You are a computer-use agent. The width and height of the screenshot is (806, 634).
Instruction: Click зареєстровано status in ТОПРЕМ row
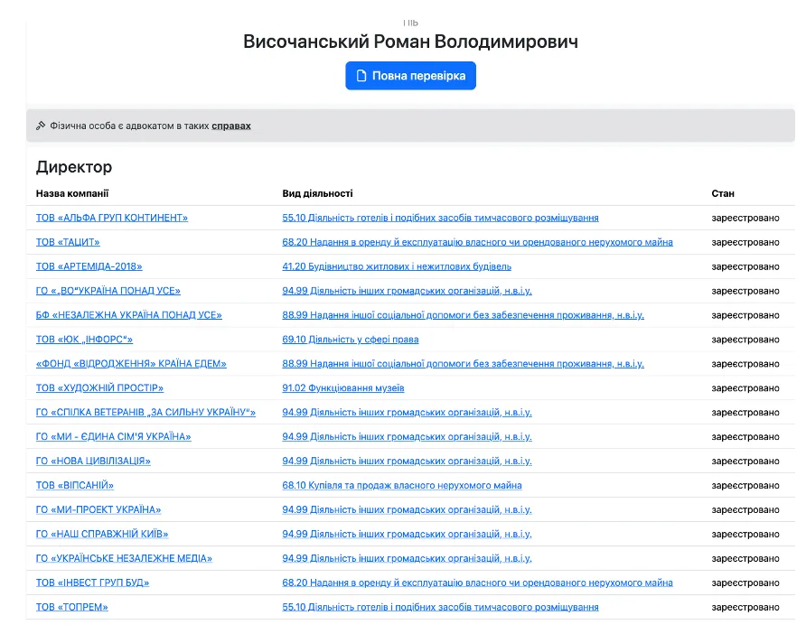click(x=745, y=607)
